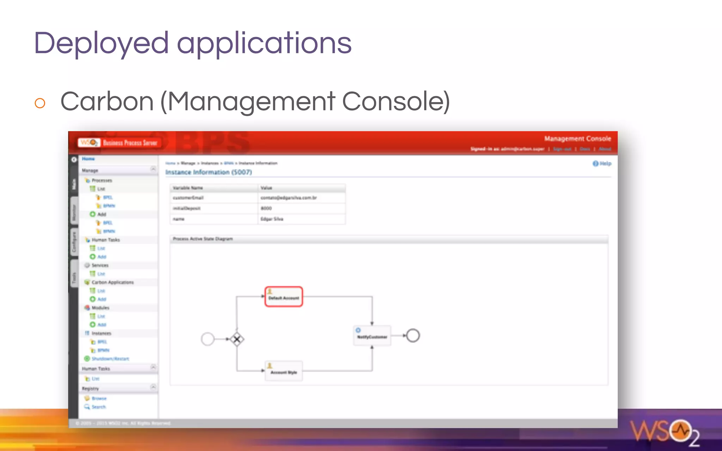Viewport: 722px width, 451px height.
Task: Open BPMN under Processes Add
Action: pos(109,231)
